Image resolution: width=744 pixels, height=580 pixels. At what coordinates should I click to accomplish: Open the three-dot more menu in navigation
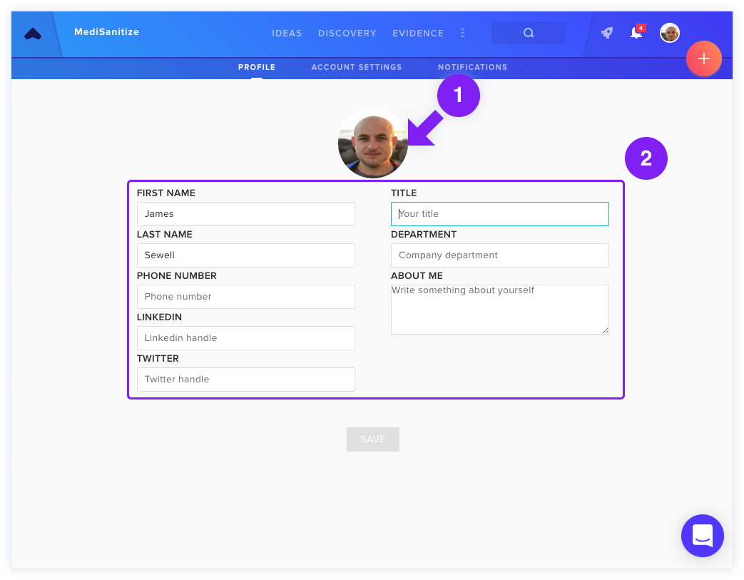tap(463, 33)
